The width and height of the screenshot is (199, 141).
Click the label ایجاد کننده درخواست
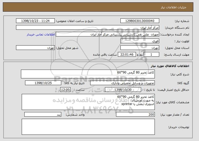[x=175, y=35]
